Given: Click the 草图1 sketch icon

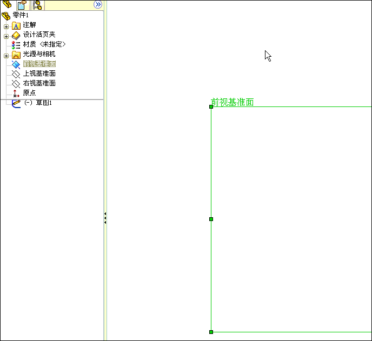Looking at the screenshot, I should pyautogui.click(x=16, y=104).
